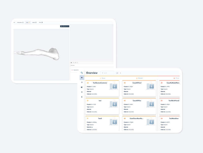Open the Print tab
This screenshot has height=153, width=203.
click(41, 22)
